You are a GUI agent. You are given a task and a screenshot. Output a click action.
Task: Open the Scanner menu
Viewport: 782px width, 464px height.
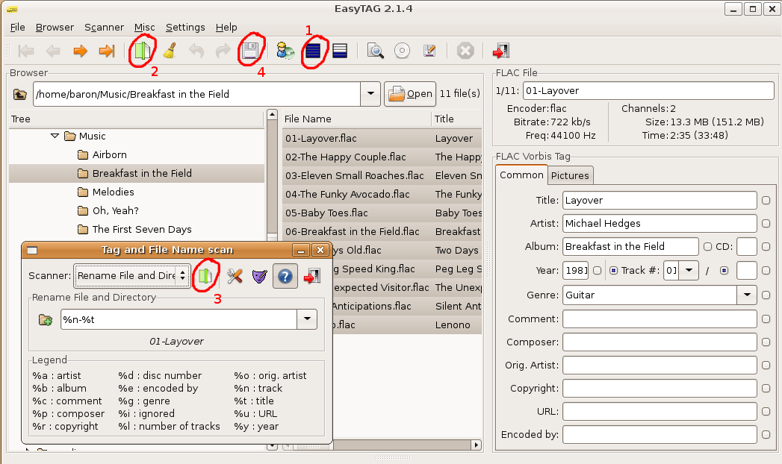(x=105, y=28)
